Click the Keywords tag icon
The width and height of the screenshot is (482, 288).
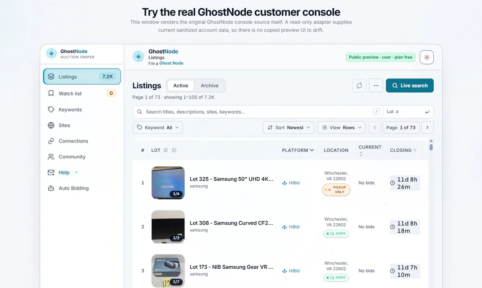[x=51, y=110]
